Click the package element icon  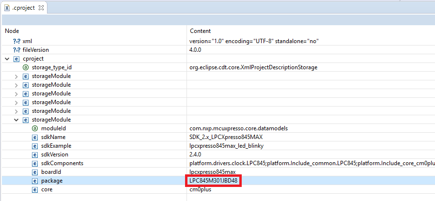[x=34, y=181]
